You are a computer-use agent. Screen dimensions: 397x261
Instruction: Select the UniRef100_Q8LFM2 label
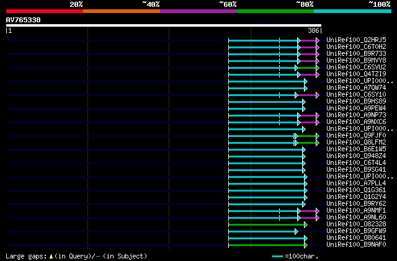coord(356,143)
